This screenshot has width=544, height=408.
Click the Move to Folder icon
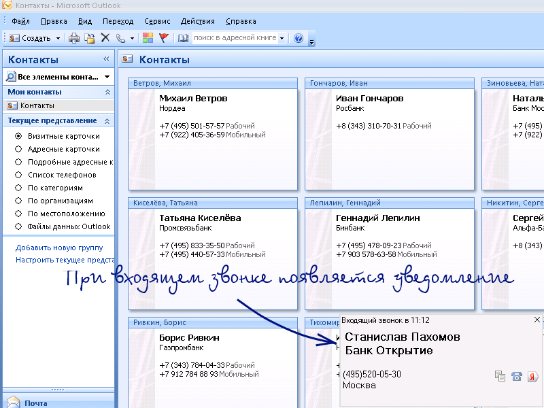[x=90, y=38]
